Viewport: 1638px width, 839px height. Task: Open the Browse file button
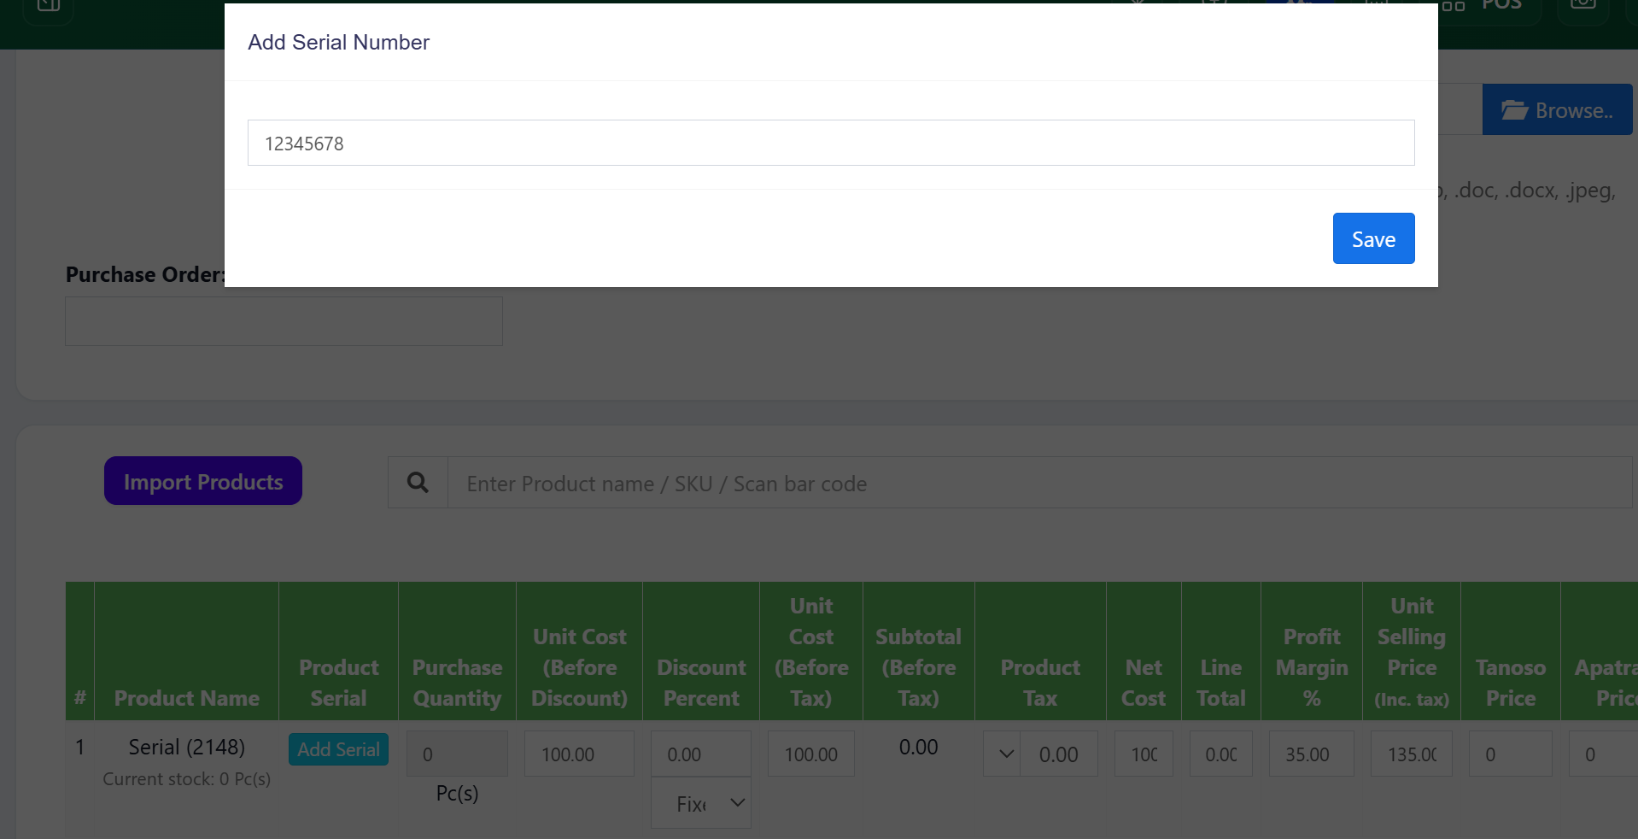point(1557,109)
